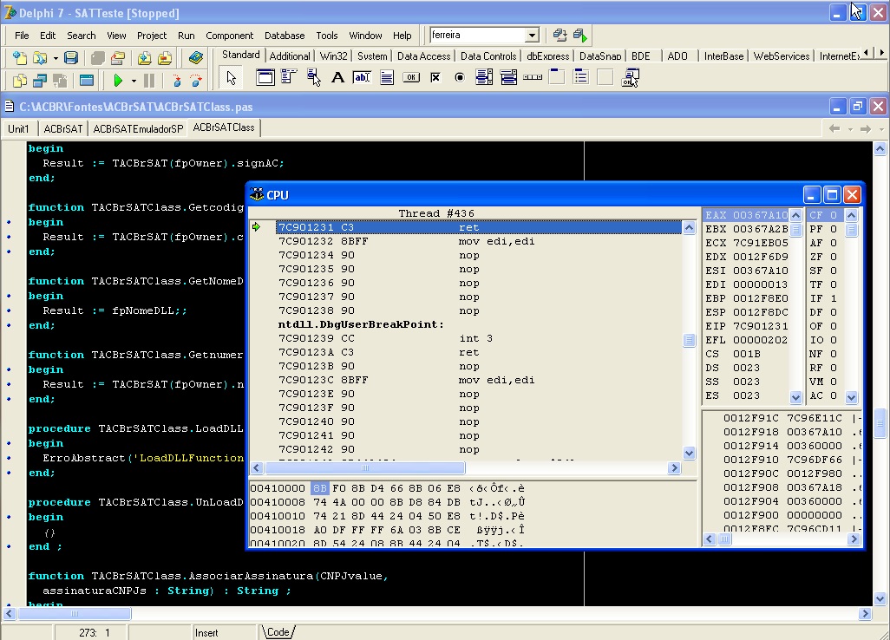Toggle breakpoint dot beside 'Result := fpNomeDLL;;'

point(9,311)
